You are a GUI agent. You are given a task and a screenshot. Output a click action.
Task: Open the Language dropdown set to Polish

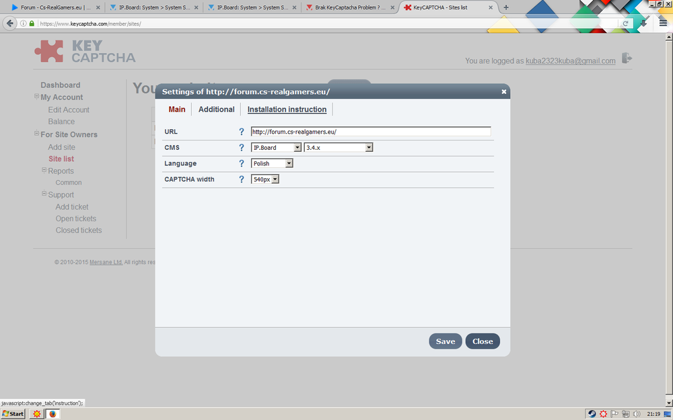272,163
